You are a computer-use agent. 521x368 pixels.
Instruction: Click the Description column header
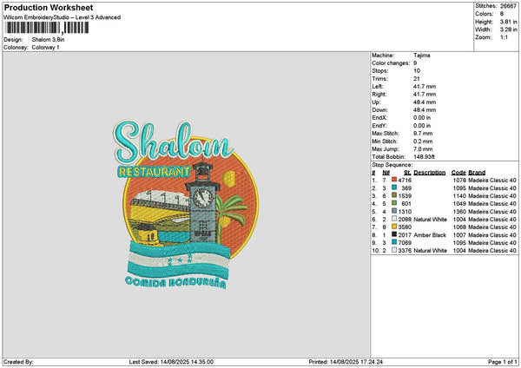click(430, 172)
